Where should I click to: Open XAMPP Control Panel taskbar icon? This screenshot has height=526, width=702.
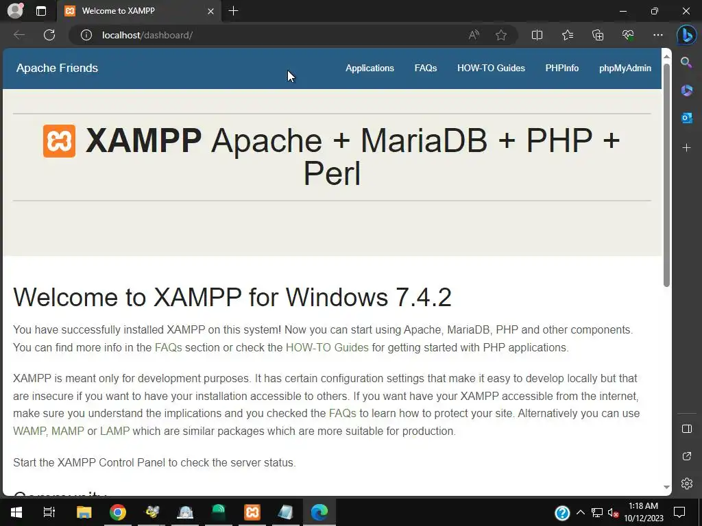[252, 512]
